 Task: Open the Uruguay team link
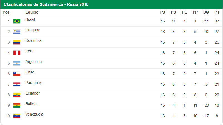pyautogui.click(x=33, y=30)
